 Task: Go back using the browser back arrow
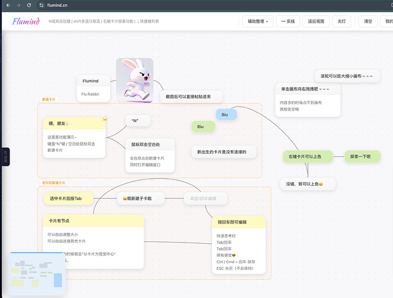pyautogui.click(x=8, y=5)
